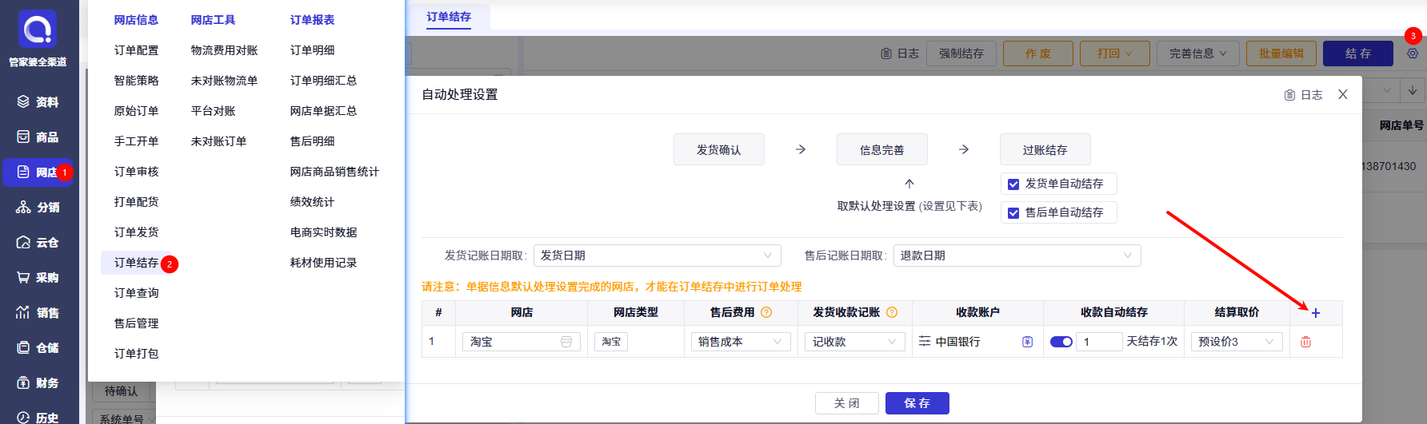Toggle the 发货单自动结存 checkbox
The image size is (1427, 424).
pyautogui.click(x=1013, y=184)
